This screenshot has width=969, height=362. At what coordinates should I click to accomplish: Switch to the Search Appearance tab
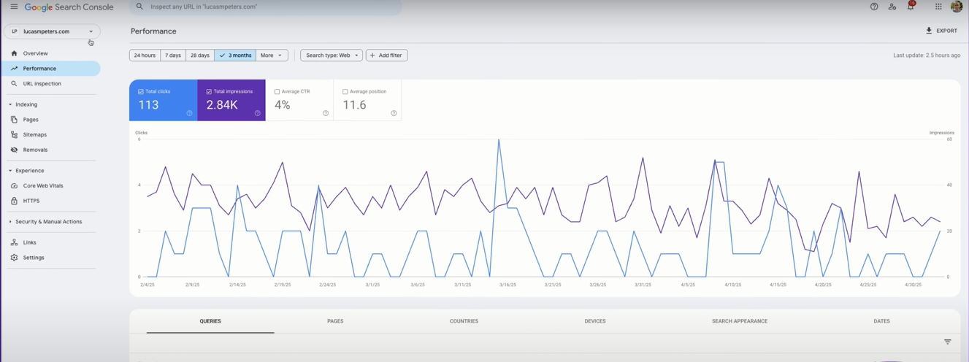tap(740, 321)
